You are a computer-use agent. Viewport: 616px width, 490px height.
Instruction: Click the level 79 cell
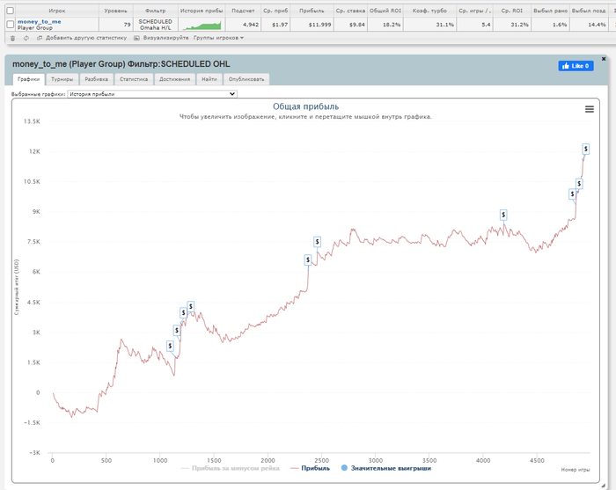tap(116, 25)
